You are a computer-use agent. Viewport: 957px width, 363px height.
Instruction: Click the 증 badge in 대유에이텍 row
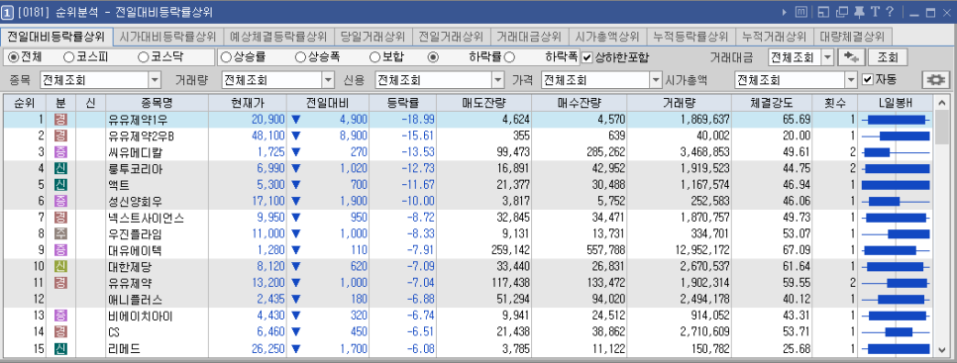coord(60,249)
